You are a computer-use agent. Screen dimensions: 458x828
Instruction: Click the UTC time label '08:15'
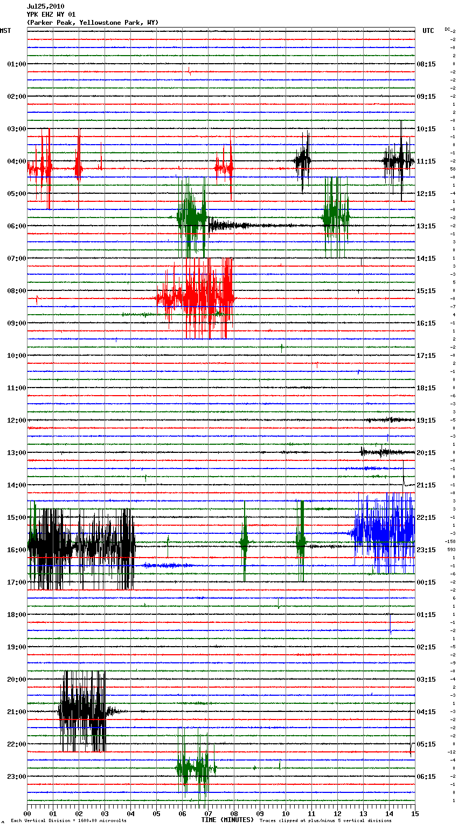click(426, 64)
